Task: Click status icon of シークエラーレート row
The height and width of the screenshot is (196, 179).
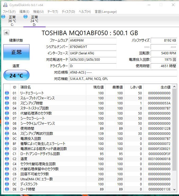Action: (7, 118)
